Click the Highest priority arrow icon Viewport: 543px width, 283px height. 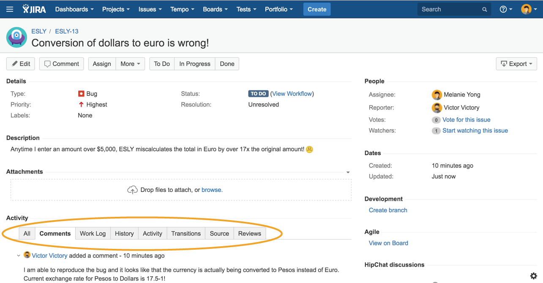(x=81, y=105)
